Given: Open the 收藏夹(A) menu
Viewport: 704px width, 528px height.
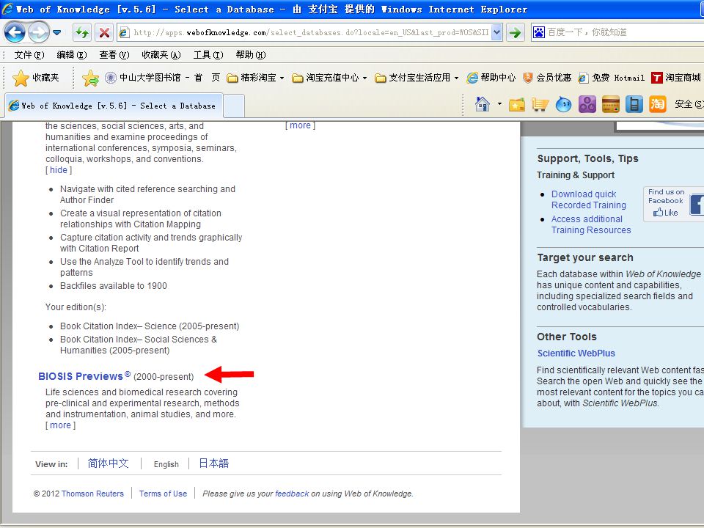Looking at the screenshot, I should click(x=161, y=55).
